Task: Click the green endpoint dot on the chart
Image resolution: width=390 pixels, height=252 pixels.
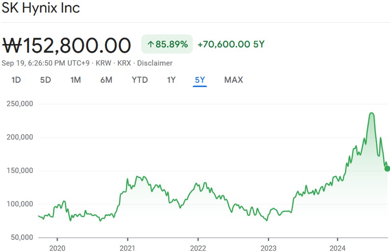Action: [x=387, y=168]
